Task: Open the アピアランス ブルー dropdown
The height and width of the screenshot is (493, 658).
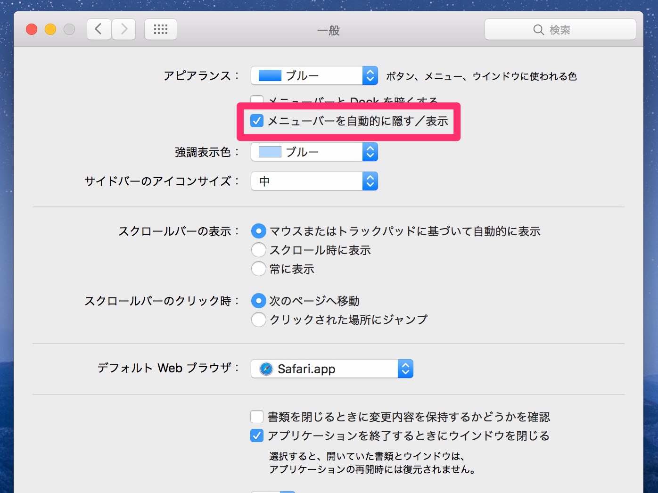Action: coord(314,75)
